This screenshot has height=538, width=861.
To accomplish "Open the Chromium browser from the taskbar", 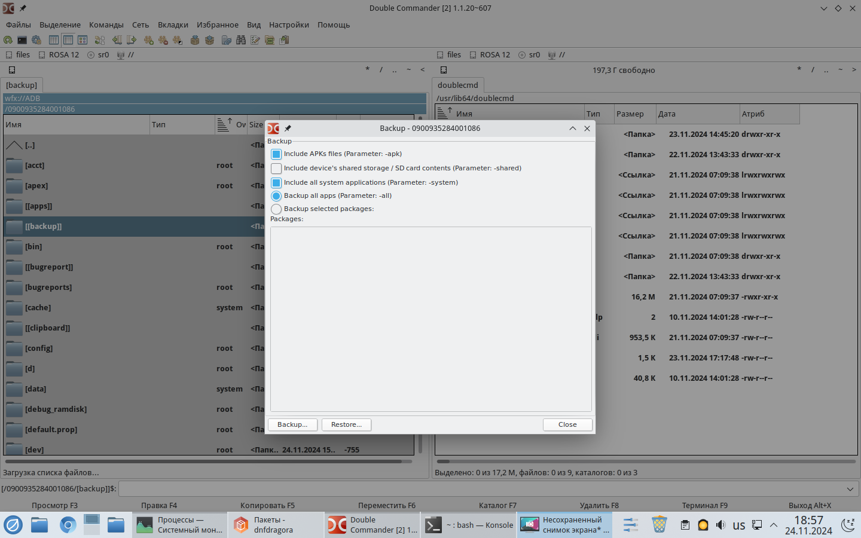I will pyautogui.click(x=68, y=525).
